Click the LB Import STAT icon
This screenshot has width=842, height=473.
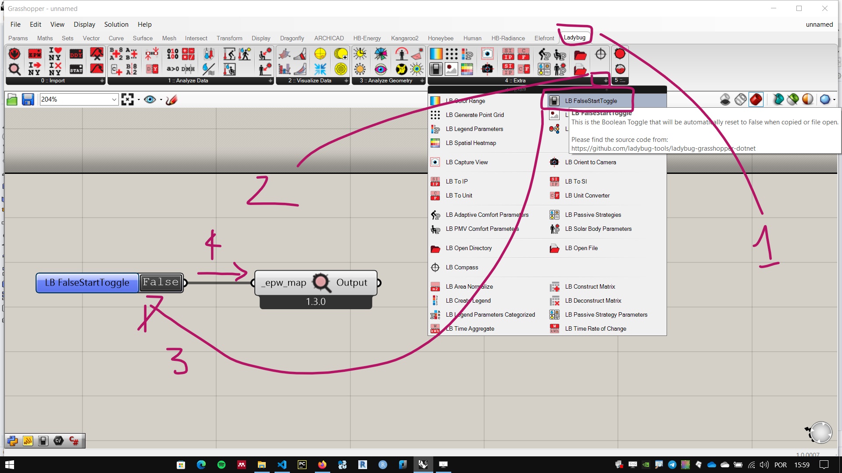coord(76,69)
